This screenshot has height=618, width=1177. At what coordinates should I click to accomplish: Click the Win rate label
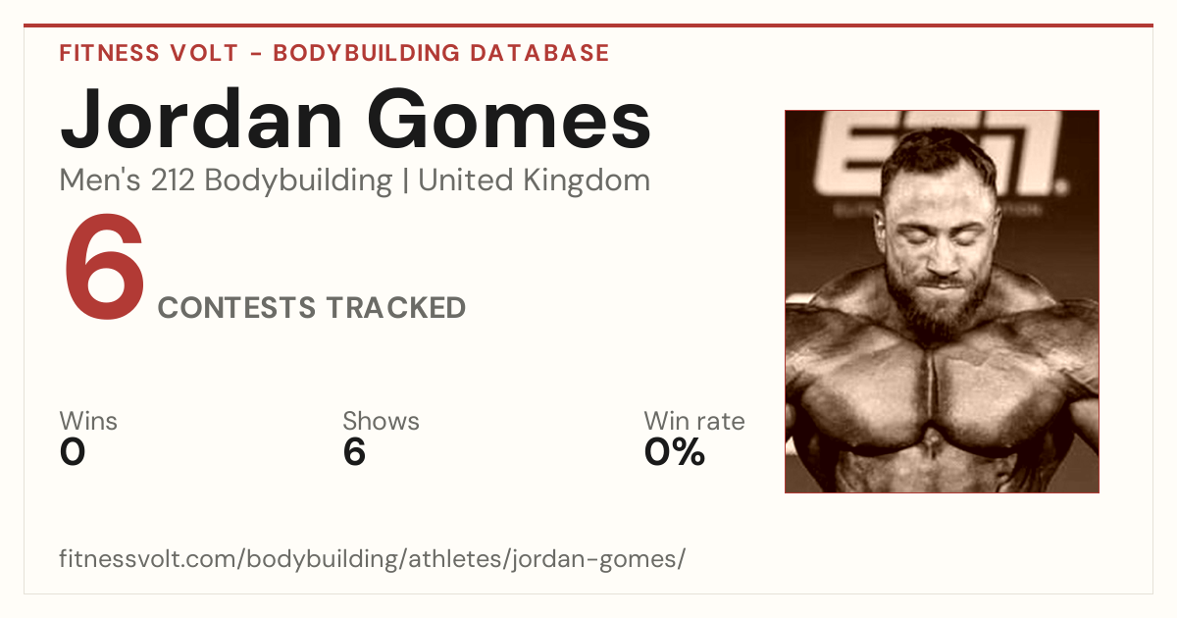point(694,421)
